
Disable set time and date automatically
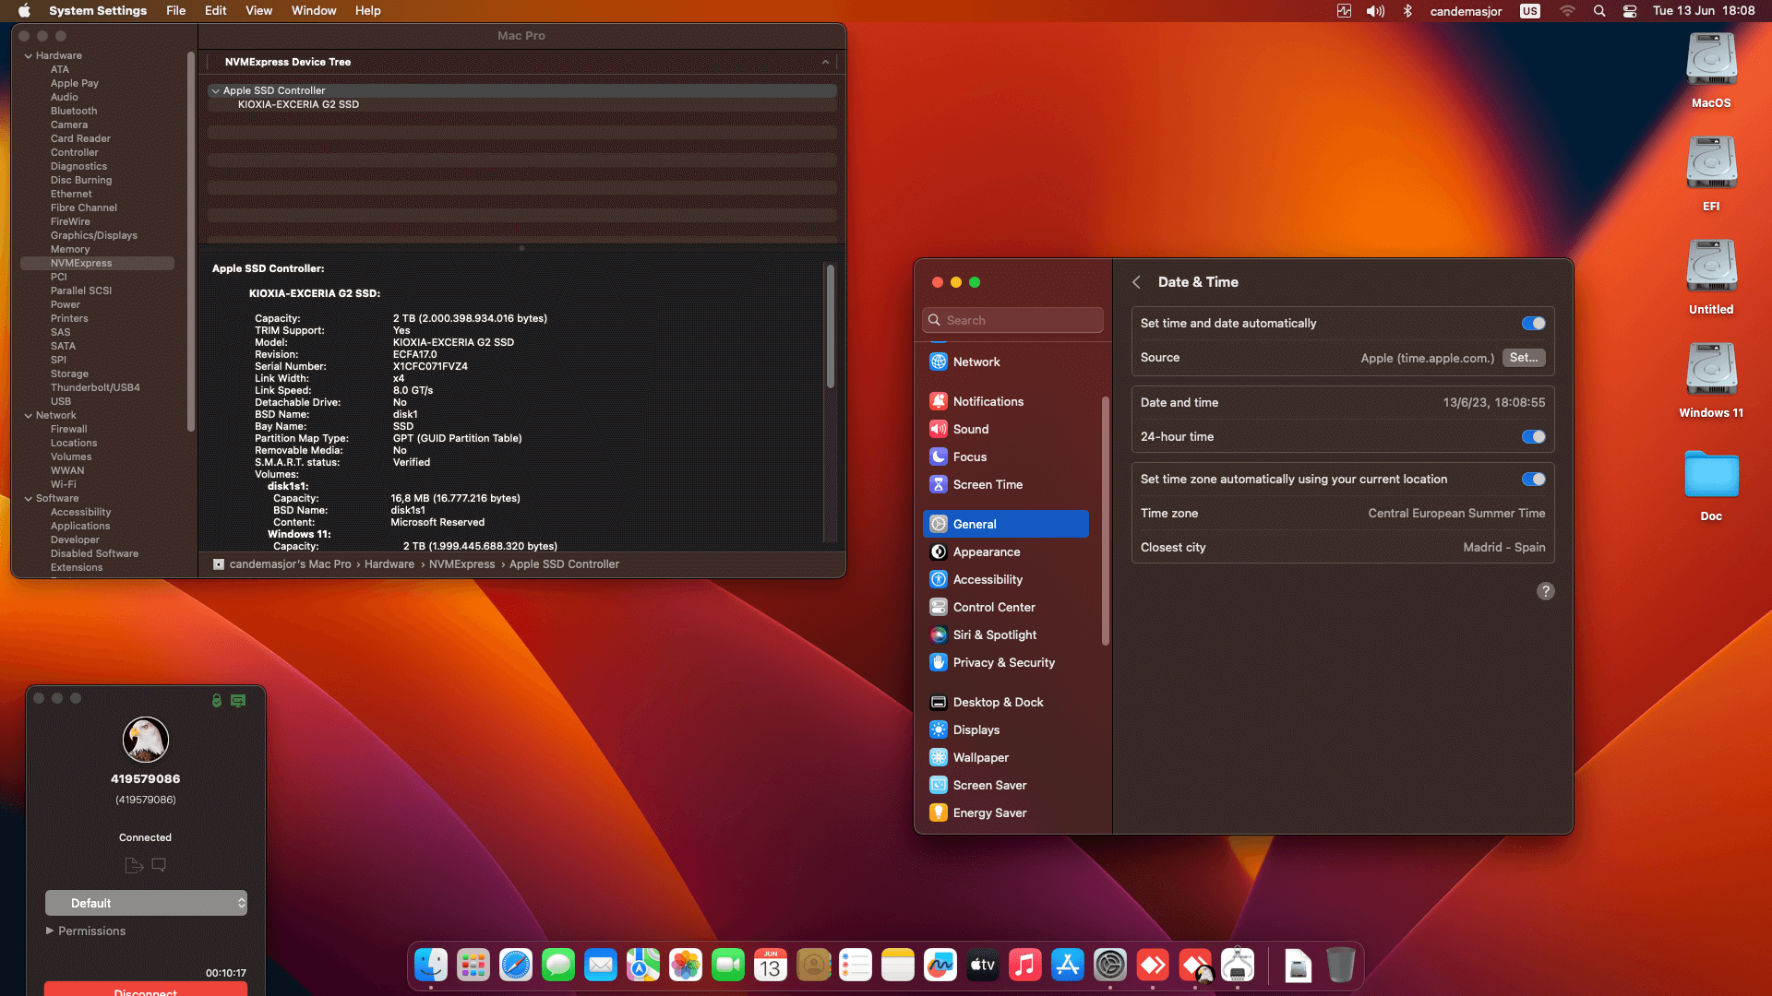(1533, 324)
